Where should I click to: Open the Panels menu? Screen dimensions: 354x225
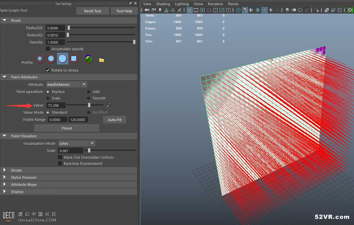233,4
